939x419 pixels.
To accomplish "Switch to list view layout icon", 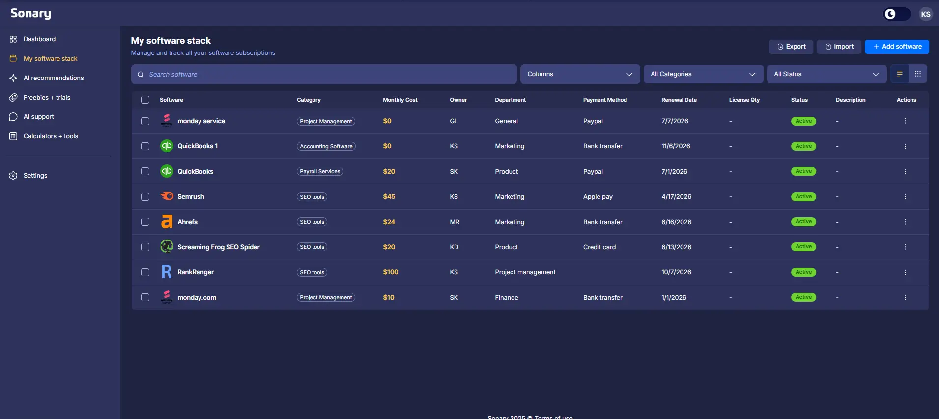I will point(899,74).
